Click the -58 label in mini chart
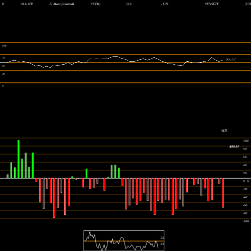251x251 pixels. tap(162, 244)
